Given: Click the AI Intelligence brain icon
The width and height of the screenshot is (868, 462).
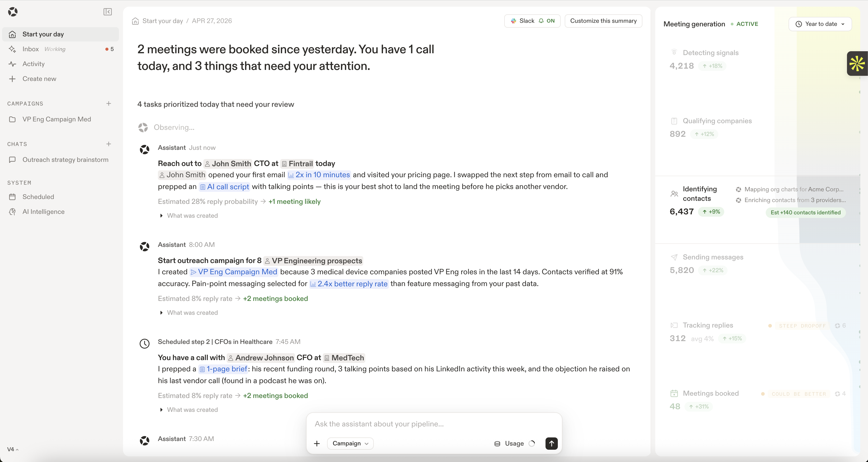Looking at the screenshot, I should tap(13, 212).
